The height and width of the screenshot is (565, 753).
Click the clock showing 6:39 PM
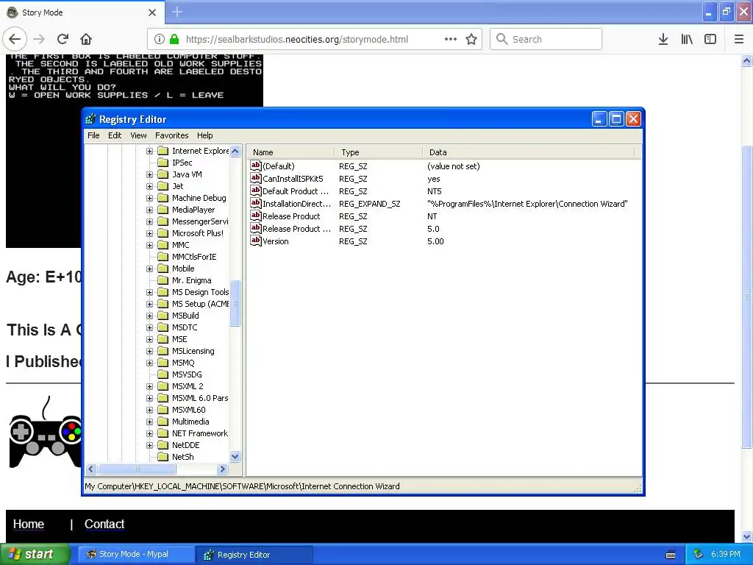click(726, 554)
